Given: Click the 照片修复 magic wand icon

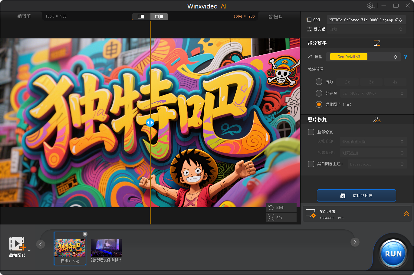Looking at the screenshot, I should point(377,119).
